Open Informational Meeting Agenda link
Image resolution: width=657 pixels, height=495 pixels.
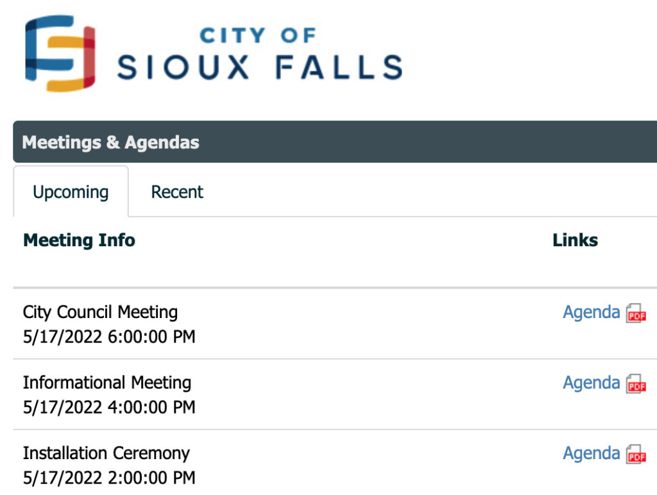[x=591, y=383]
